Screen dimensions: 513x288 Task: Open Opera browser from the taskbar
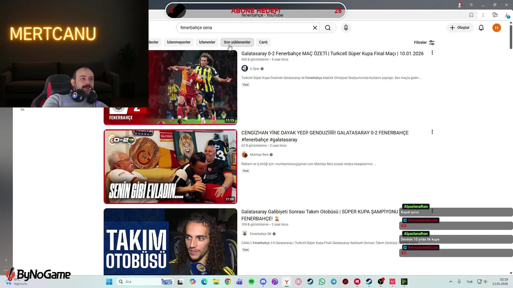click(x=298, y=282)
